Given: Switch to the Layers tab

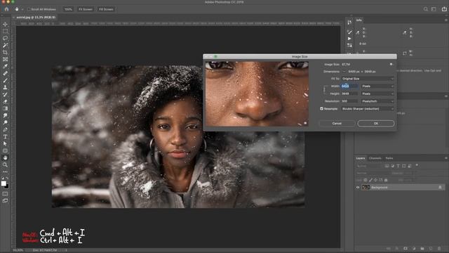Looking at the screenshot, I should click(361, 158).
